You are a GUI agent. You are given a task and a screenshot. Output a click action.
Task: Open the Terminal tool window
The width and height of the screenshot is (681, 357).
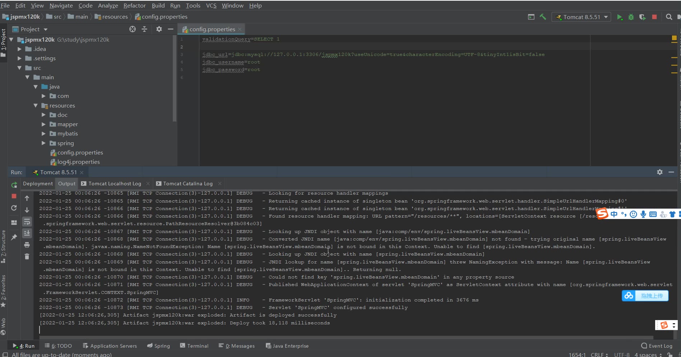click(x=194, y=346)
